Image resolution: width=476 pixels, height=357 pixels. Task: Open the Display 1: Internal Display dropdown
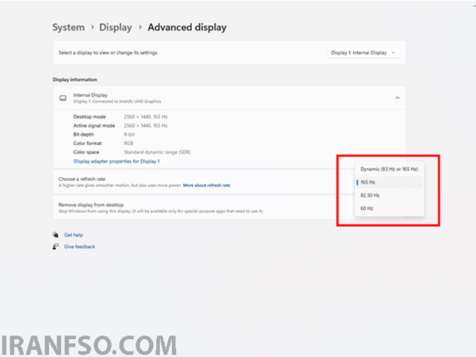point(363,53)
